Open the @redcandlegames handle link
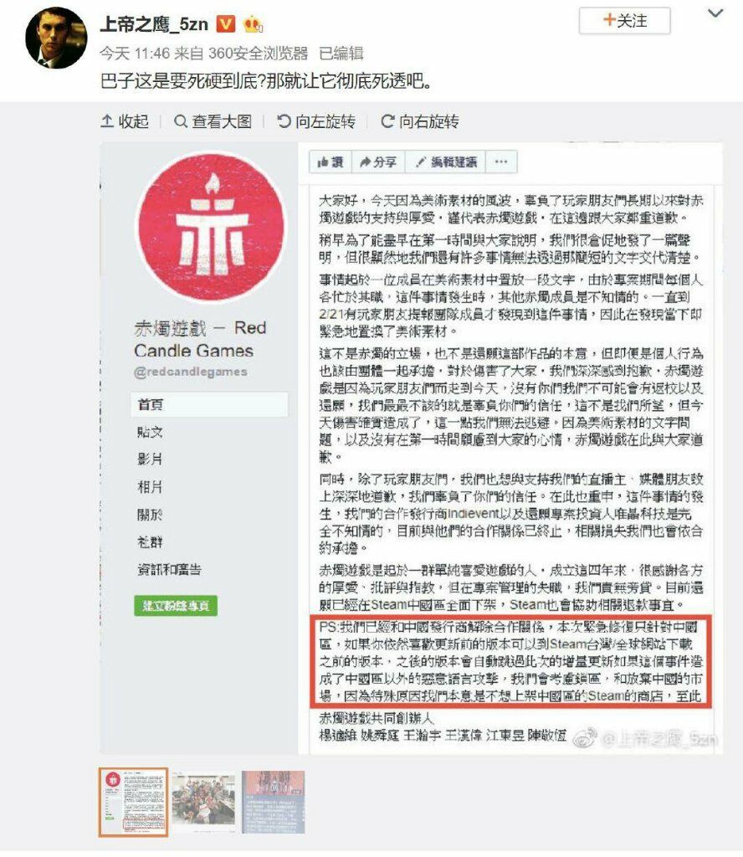The height and width of the screenshot is (857, 743). 191,372
